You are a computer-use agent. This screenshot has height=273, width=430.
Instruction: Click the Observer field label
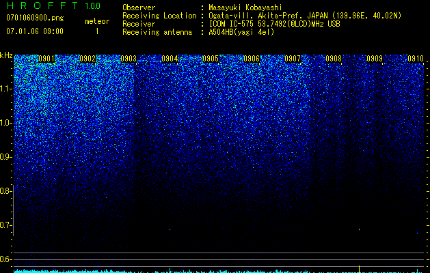tap(139, 8)
